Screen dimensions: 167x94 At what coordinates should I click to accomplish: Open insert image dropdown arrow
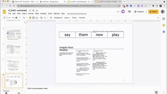(x=39, y=18)
